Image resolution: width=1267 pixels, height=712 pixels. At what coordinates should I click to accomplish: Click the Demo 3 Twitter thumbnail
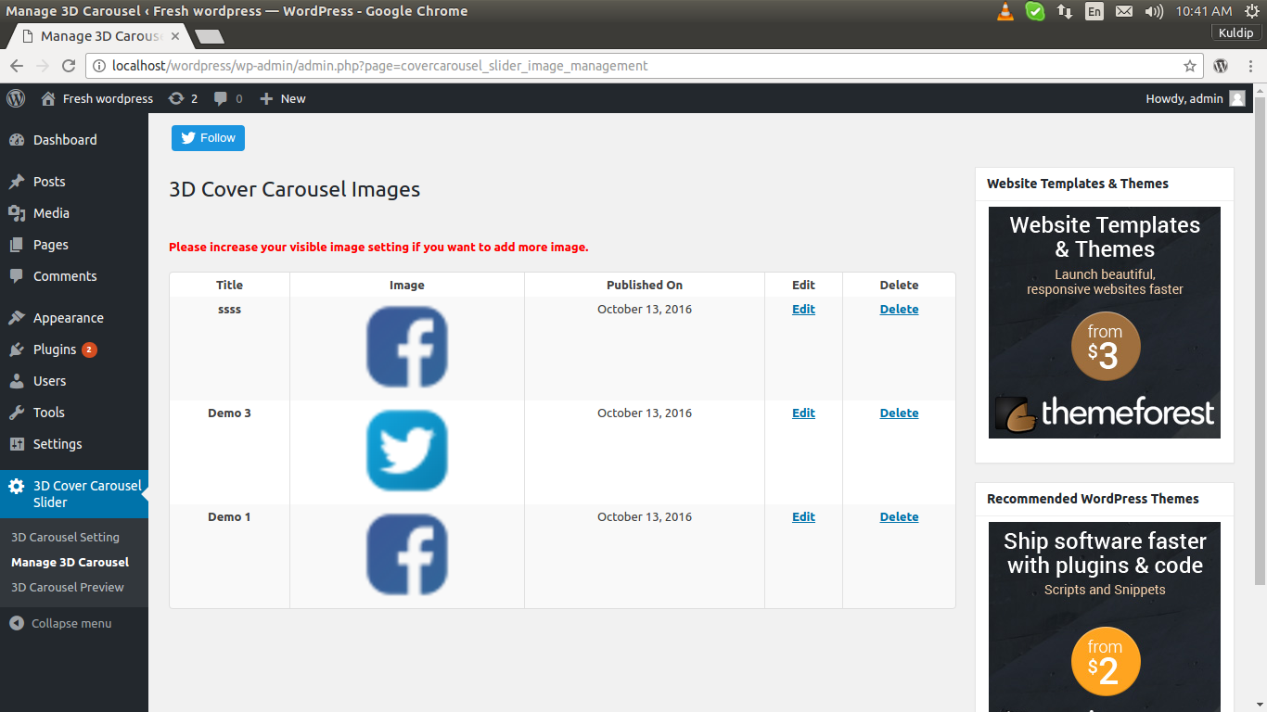pos(407,451)
